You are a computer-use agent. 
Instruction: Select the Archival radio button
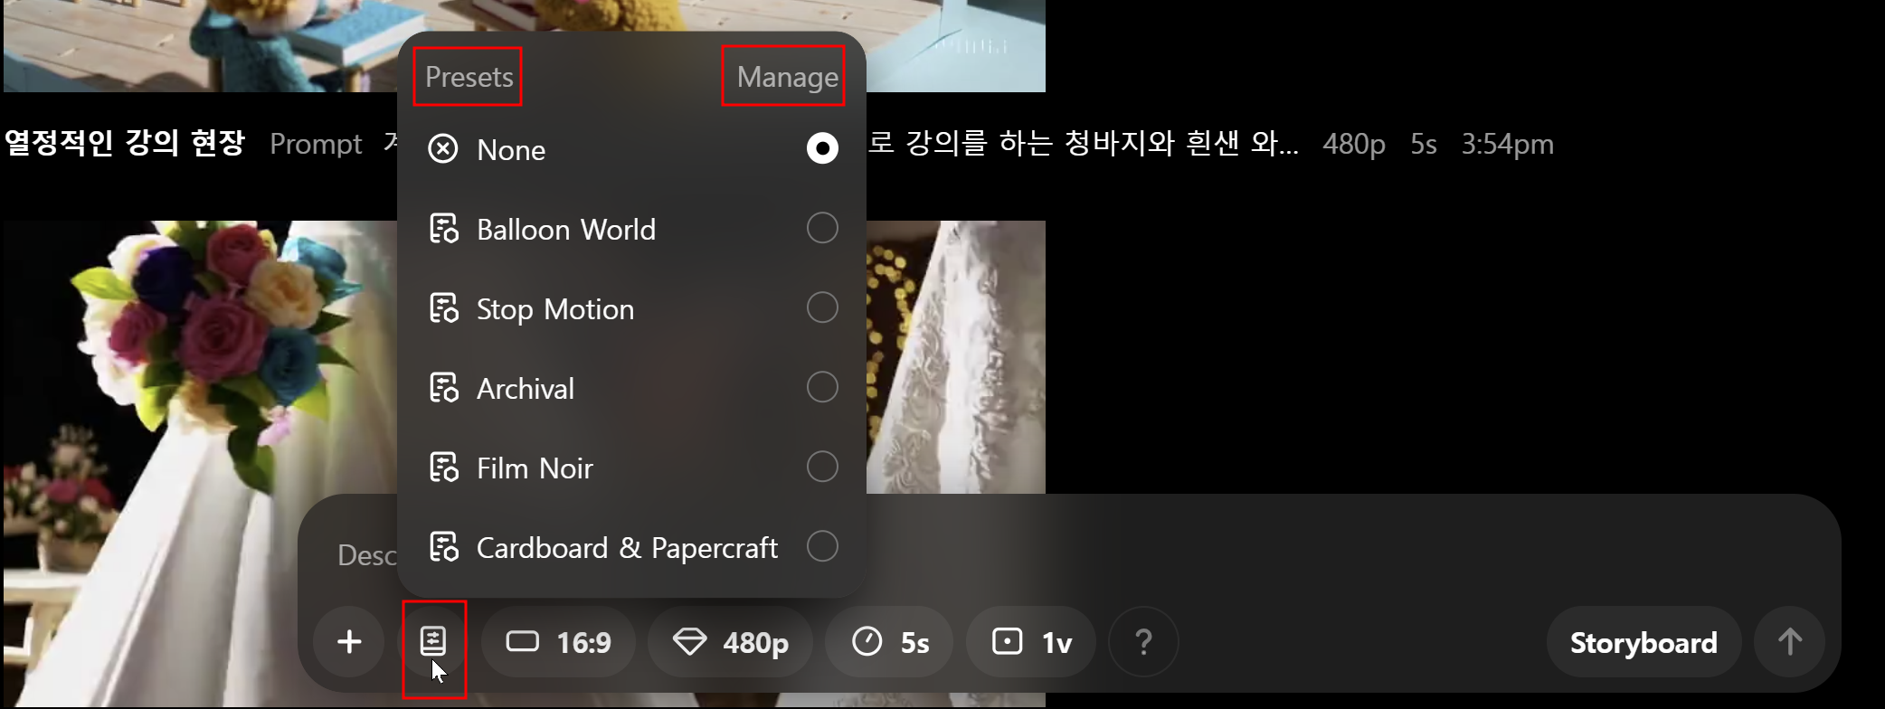pyautogui.click(x=822, y=387)
